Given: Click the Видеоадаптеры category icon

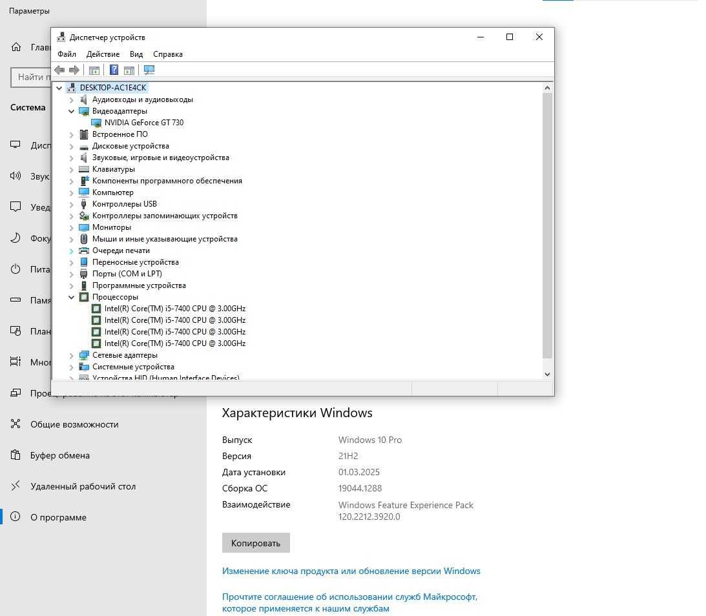Looking at the screenshot, I should [x=84, y=111].
